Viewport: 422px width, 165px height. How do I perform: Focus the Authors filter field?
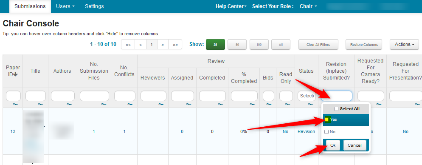click(x=63, y=96)
